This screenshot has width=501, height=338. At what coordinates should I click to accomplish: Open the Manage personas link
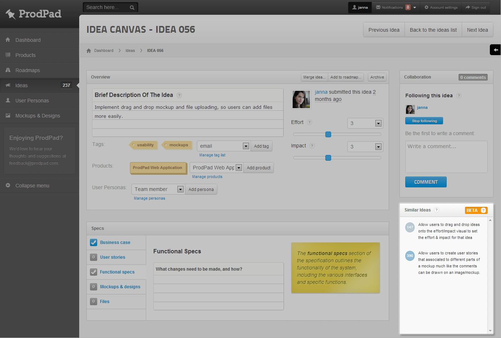[x=149, y=198]
